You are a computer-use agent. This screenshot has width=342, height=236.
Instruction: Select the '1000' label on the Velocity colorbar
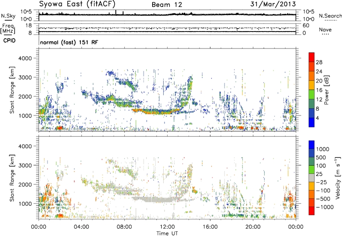pos(323,149)
